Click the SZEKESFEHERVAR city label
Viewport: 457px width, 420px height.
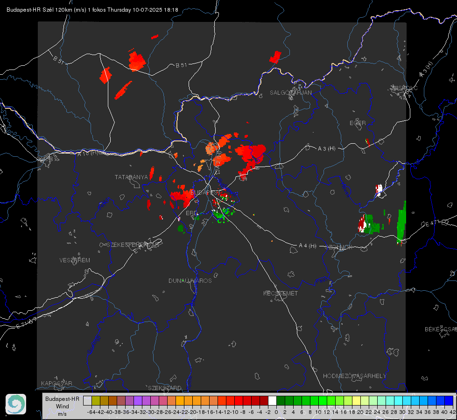pyautogui.click(x=133, y=245)
